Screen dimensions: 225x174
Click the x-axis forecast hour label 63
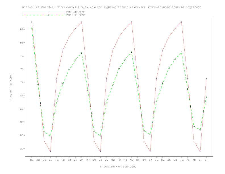pyautogui.click(x=163, y=160)
